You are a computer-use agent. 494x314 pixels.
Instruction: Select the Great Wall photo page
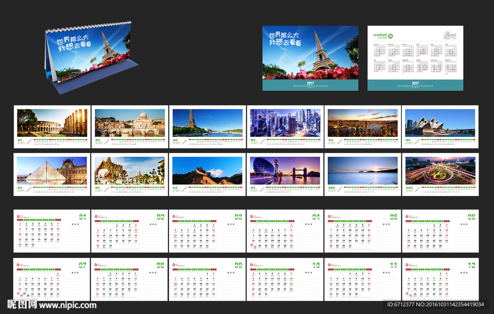[207, 175]
